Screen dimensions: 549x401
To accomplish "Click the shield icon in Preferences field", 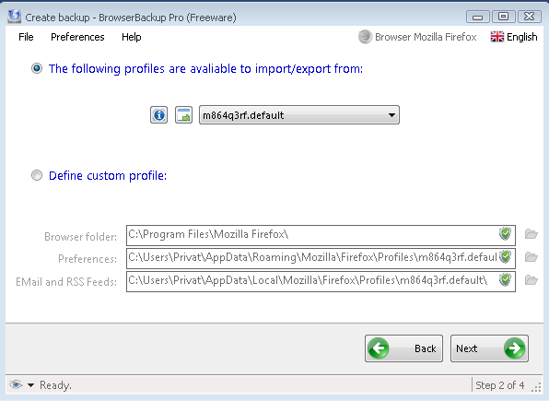I will [x=505, y=256].
